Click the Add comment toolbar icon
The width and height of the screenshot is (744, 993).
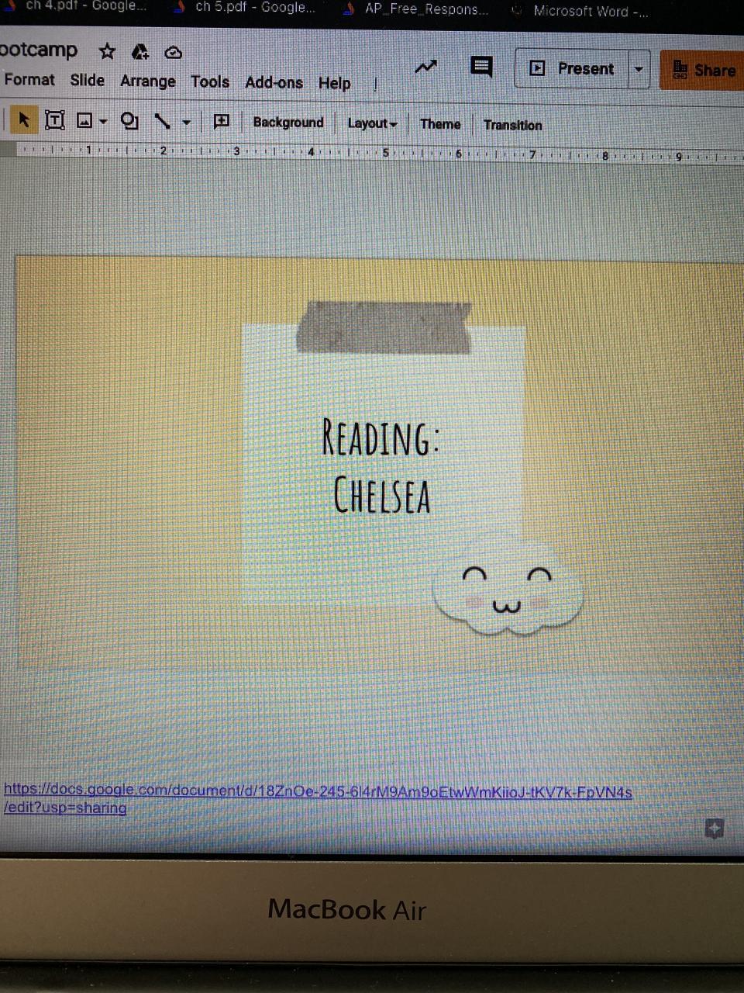pyautogui.click(x=221, y=121)
